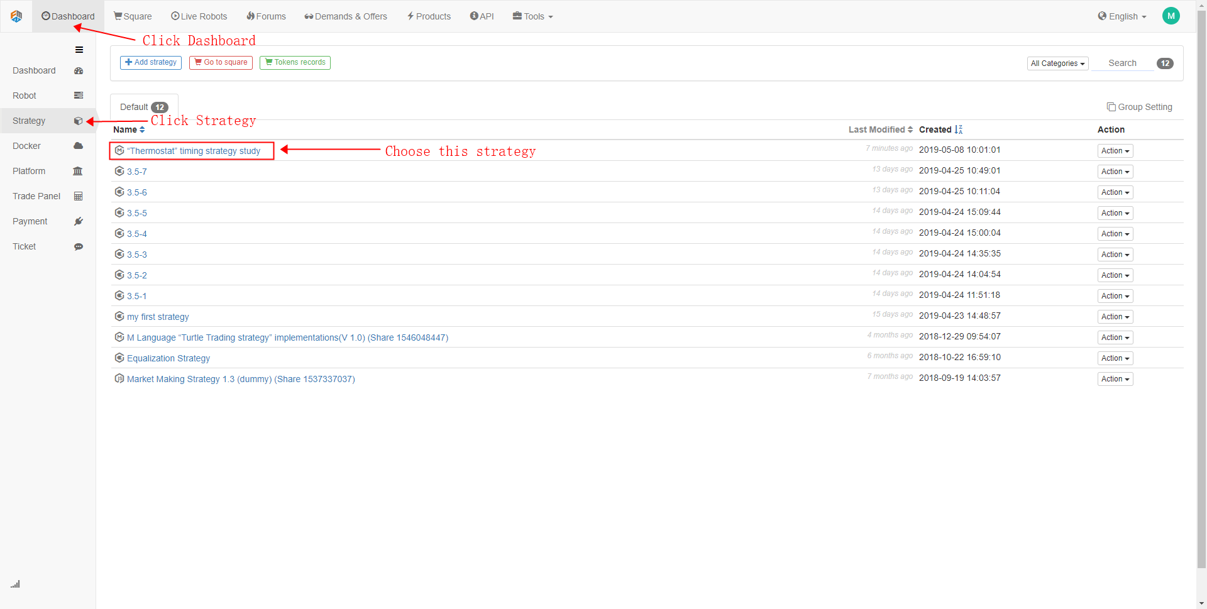Click the Group Setting copy icon

coord(1111,107)
